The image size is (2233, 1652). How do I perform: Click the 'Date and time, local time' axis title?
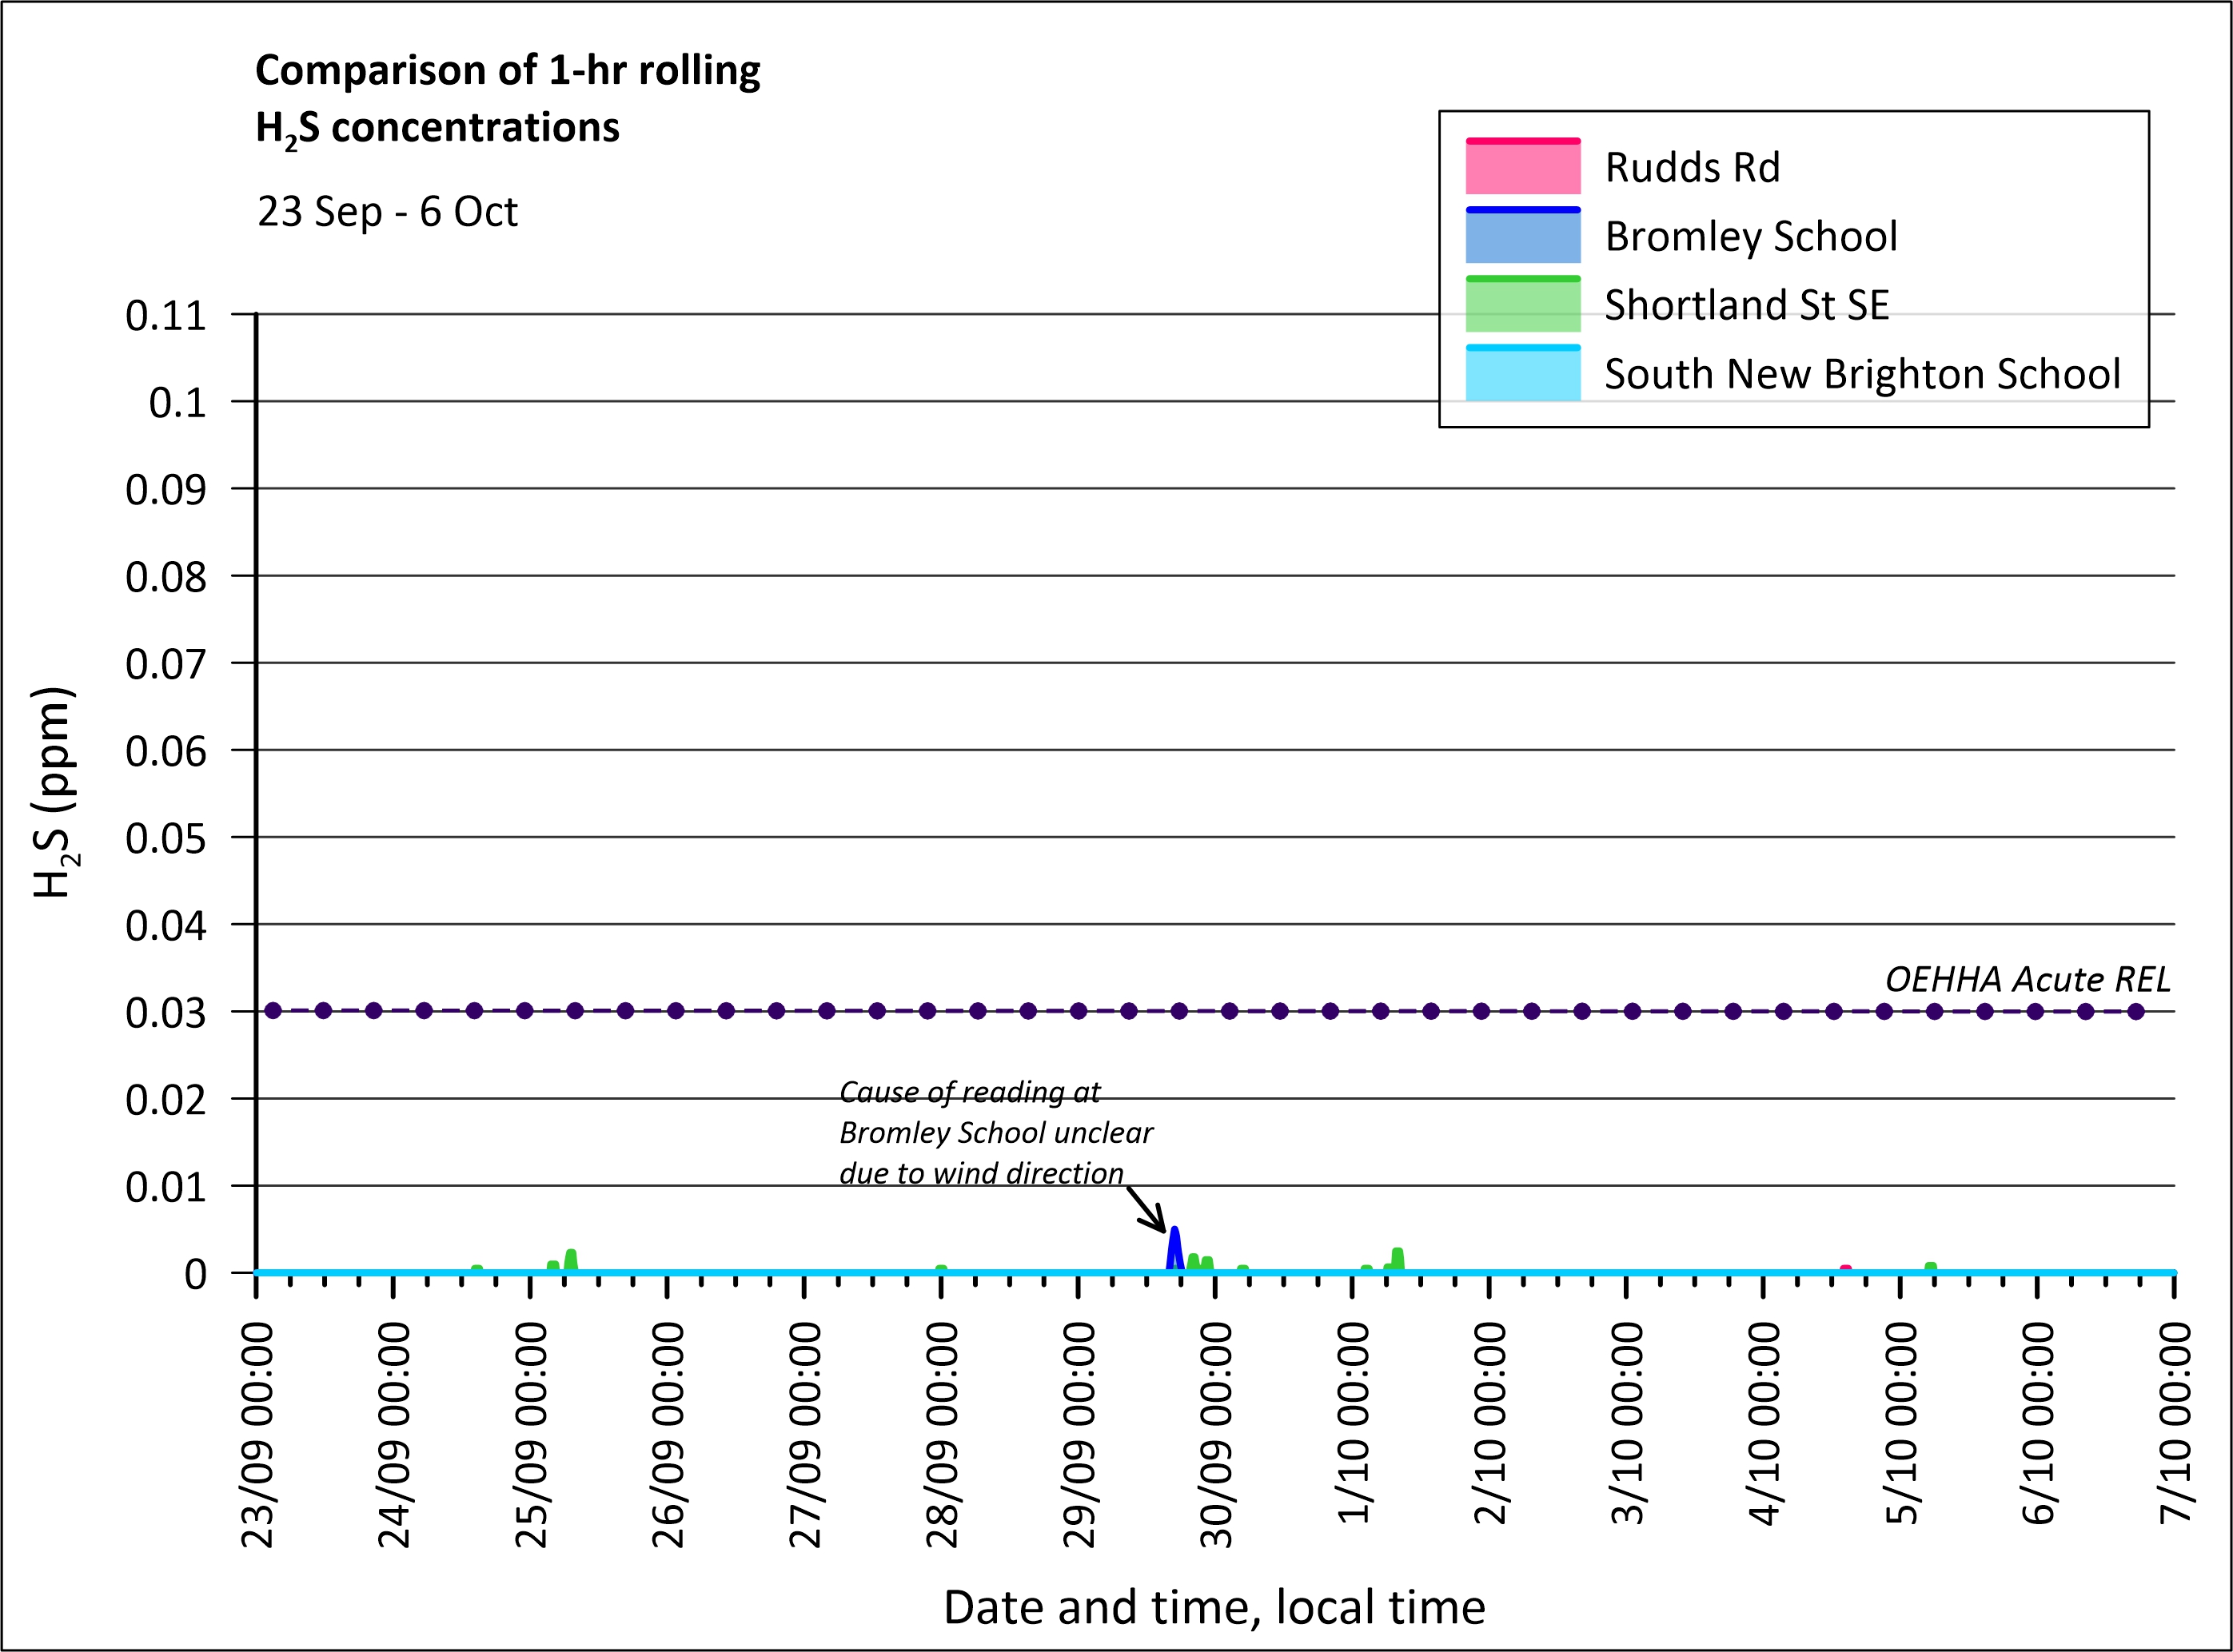click(x=1214, y=1607)
